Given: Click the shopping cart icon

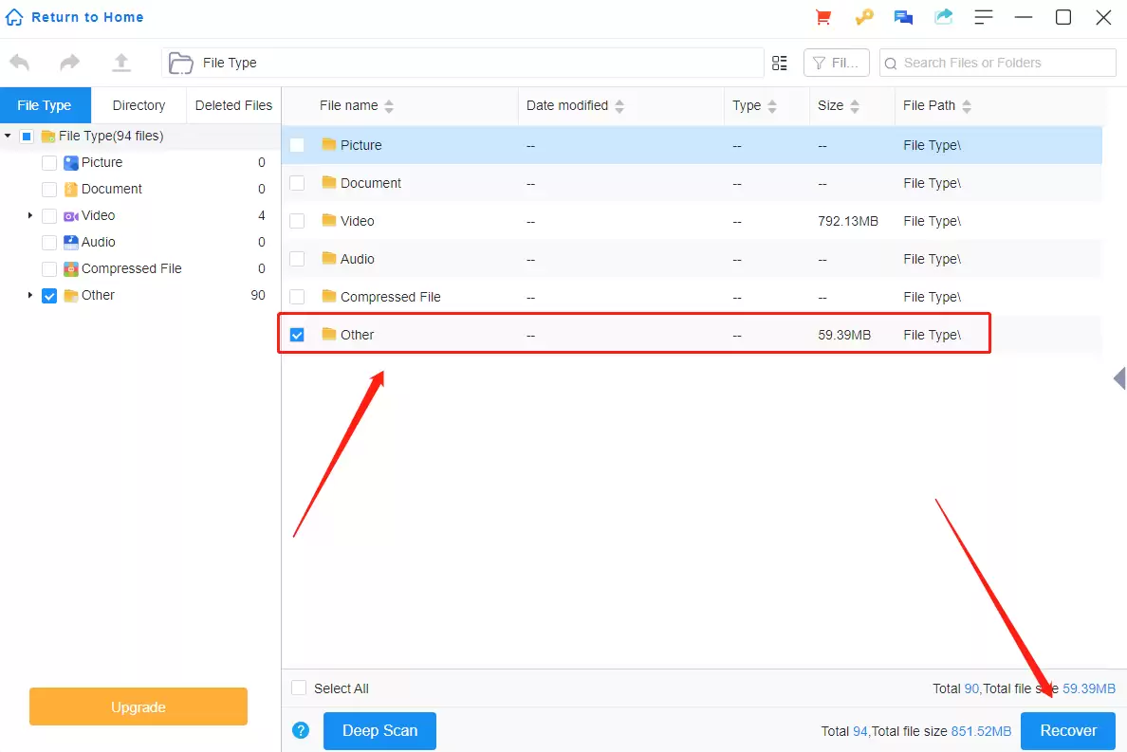Looking at the screenshot, I should 823,17.
